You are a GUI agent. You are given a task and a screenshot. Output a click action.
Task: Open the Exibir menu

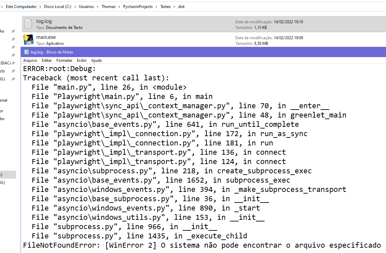click(x=82, y=60)
